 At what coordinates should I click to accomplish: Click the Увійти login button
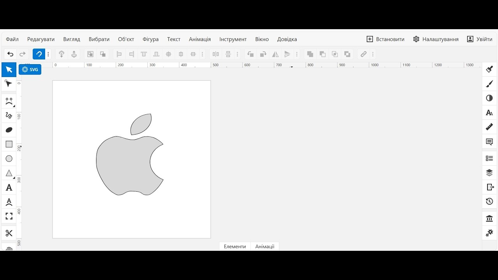[480, 39]
